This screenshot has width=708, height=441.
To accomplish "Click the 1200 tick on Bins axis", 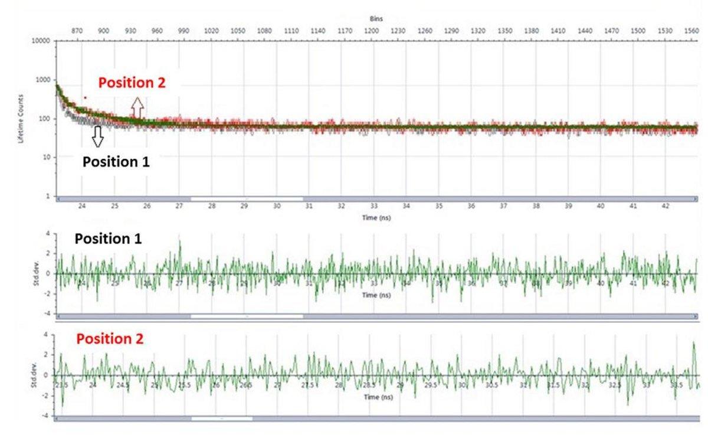I will (x=371, y=30).
